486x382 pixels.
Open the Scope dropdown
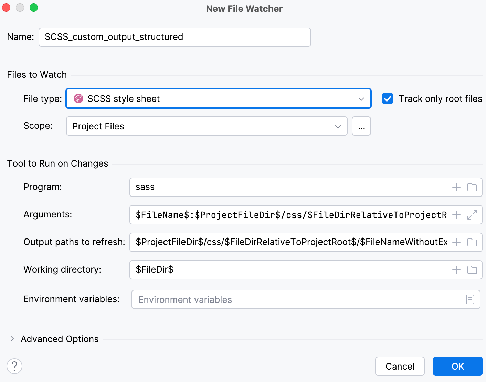click(338, 126)
